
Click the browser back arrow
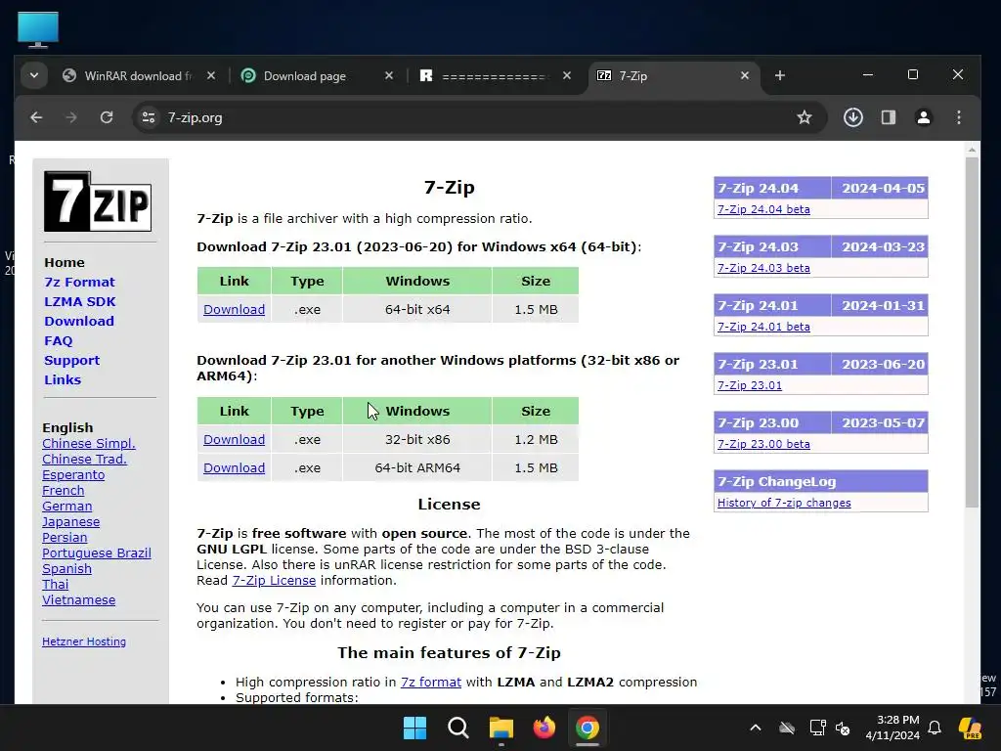coord(36,117)
